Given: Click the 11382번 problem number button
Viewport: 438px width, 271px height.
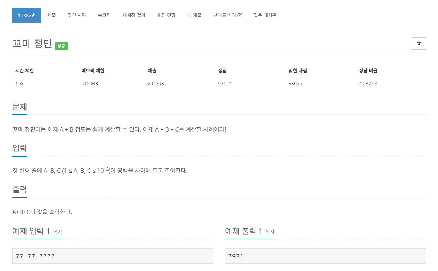Looking at the screenshot, I should click(x=27, y=16).
